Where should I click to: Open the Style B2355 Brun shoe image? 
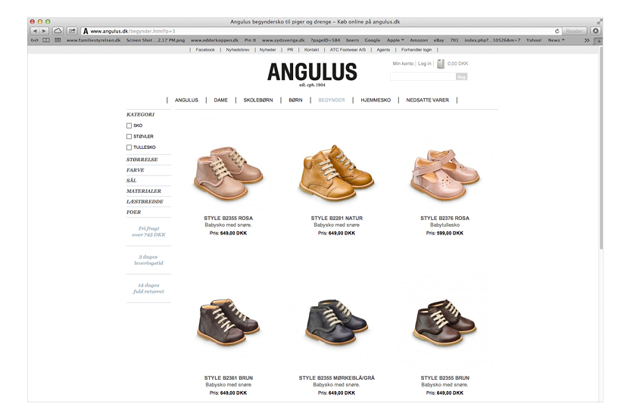[444, 322]
